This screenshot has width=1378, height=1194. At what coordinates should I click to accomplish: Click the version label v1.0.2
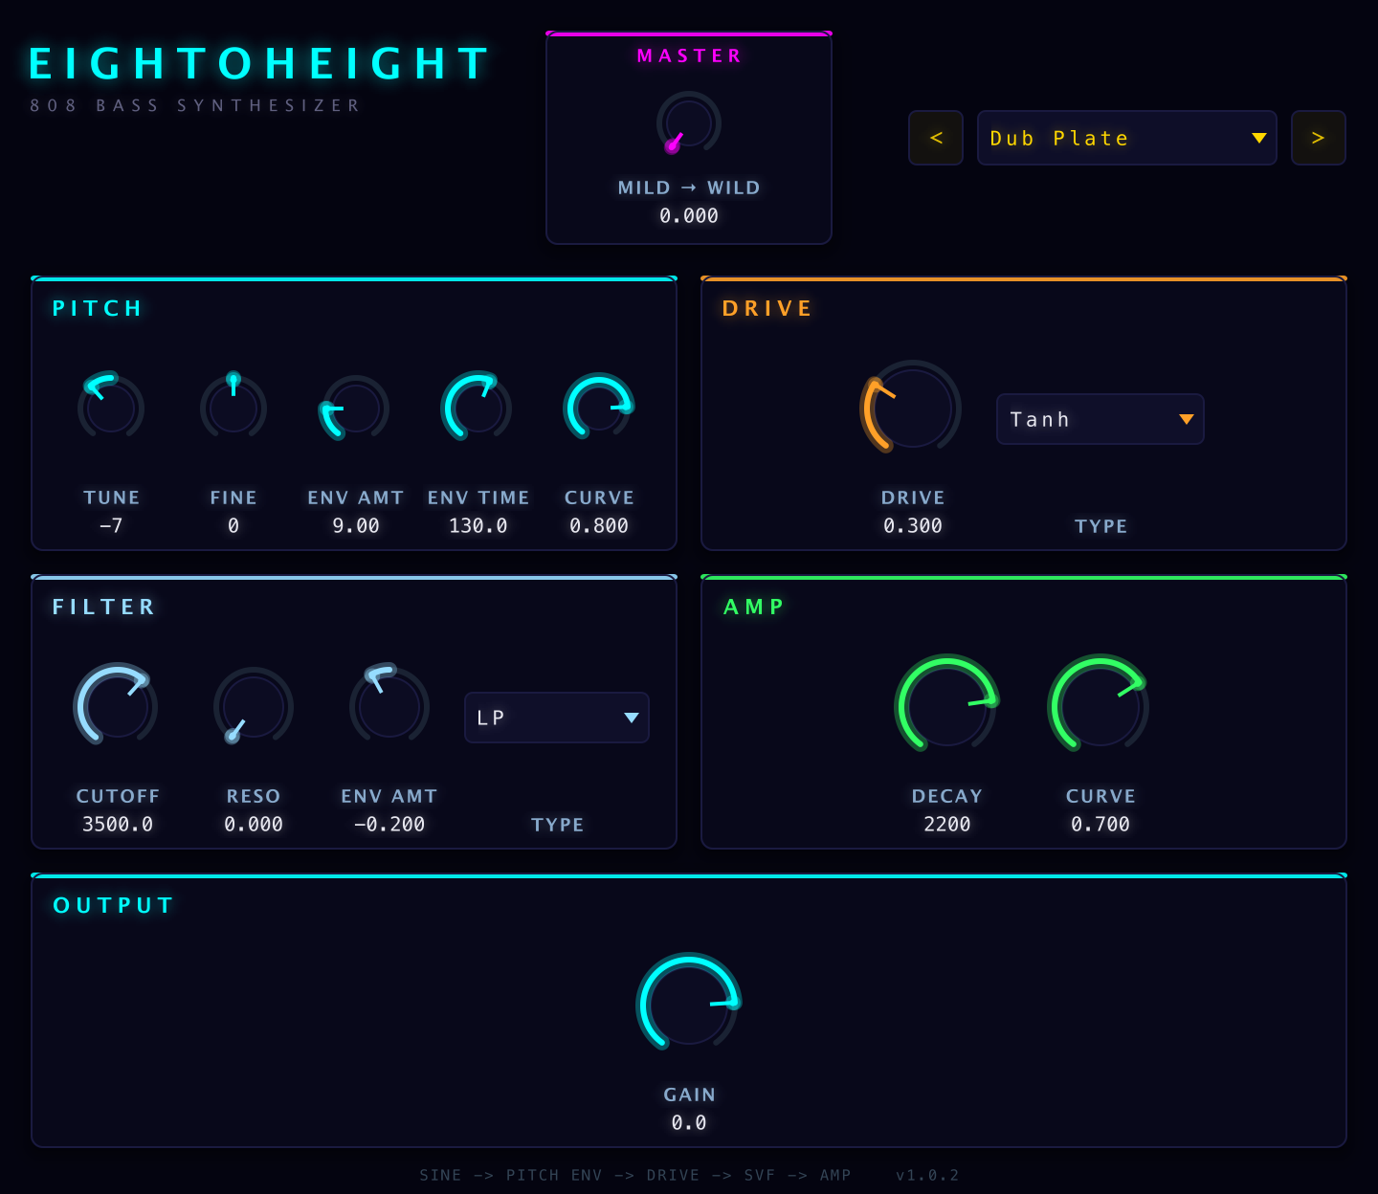[x=927, y=1175]
